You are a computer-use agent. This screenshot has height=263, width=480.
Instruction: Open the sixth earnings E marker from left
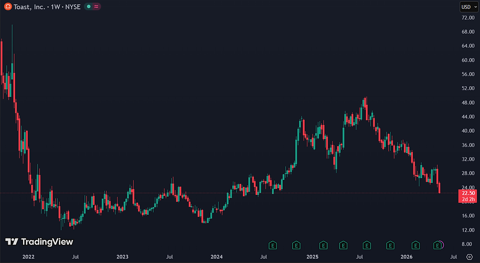tap(390, 245)
